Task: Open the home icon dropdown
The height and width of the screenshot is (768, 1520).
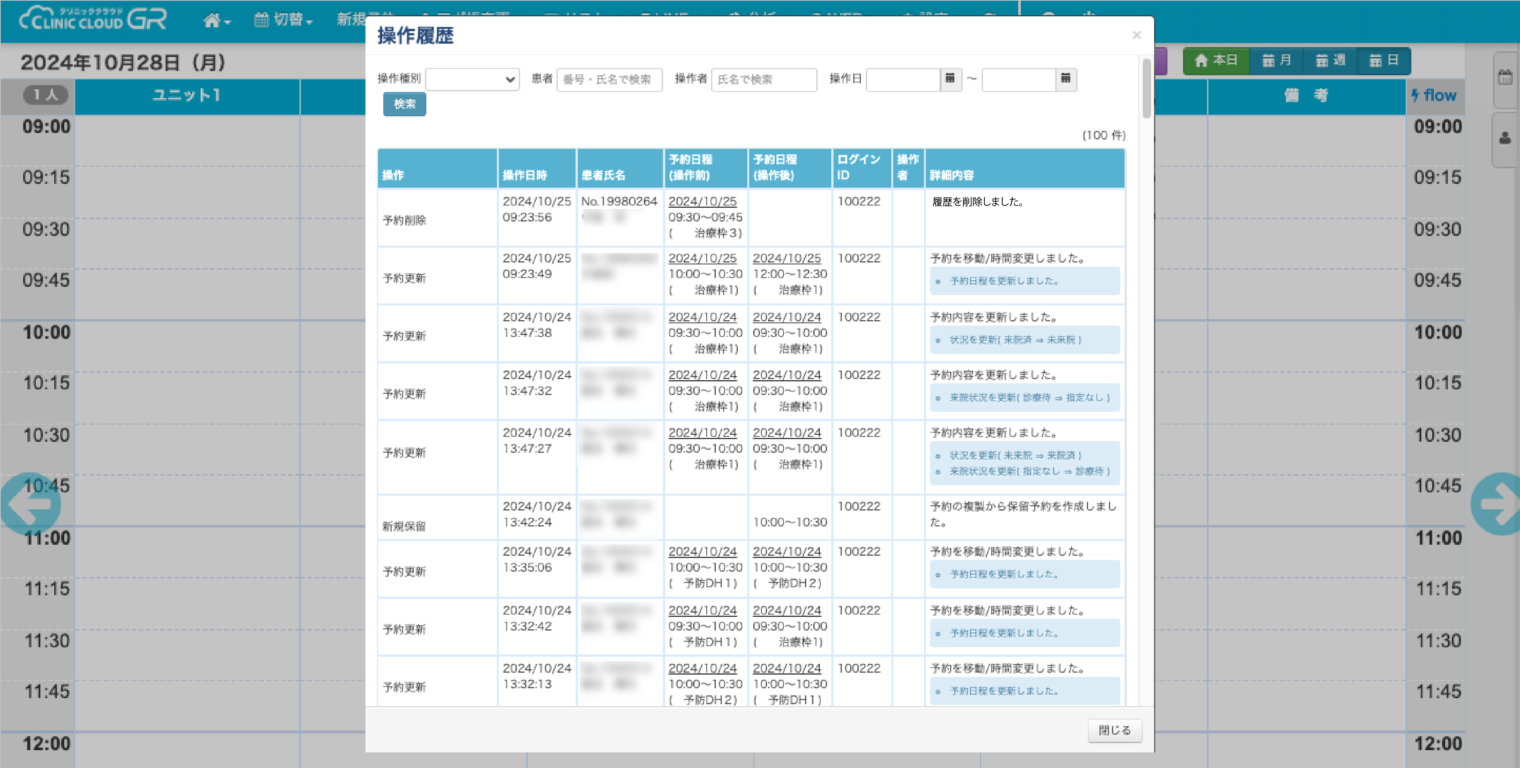Action: 217,21
